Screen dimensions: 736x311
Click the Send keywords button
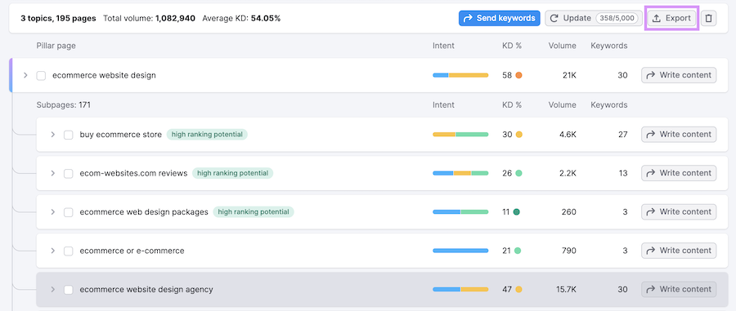coord(500,18)
